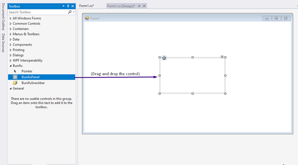Expand the Dialogs group

[x=11, y=55]
